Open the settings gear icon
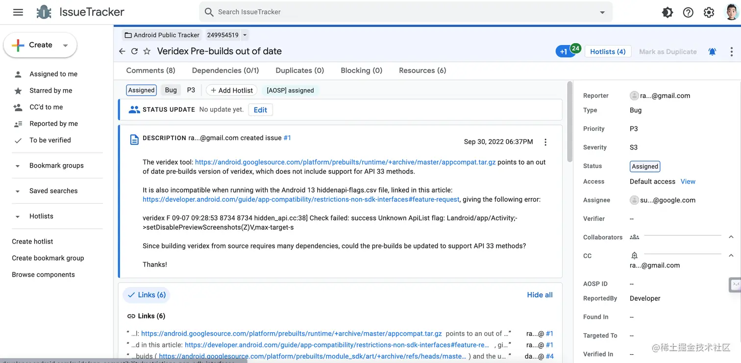 tap(709, 13)
